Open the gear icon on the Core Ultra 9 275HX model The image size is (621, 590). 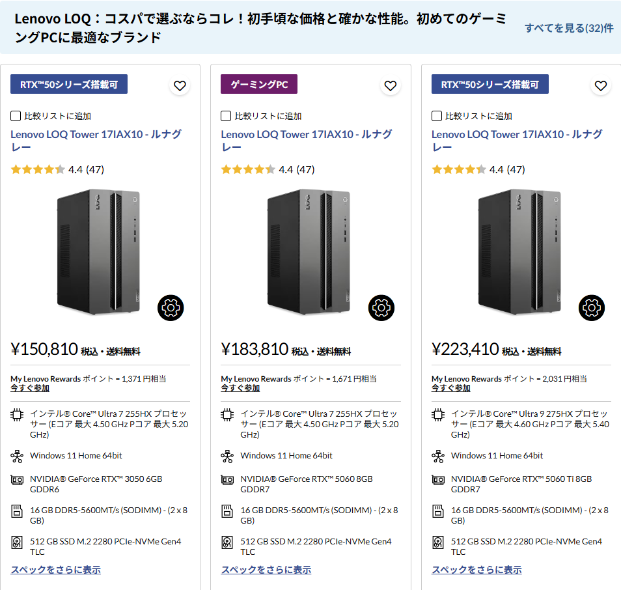[592, 307]
